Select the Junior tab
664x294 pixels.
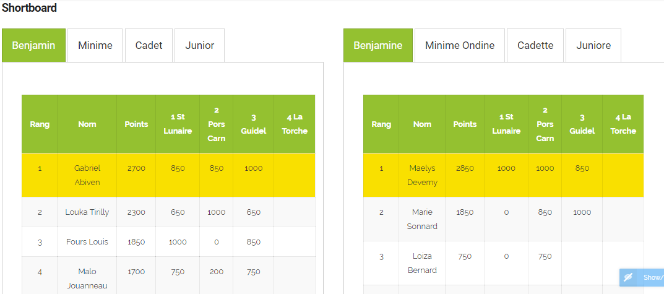tap(199, 45)
